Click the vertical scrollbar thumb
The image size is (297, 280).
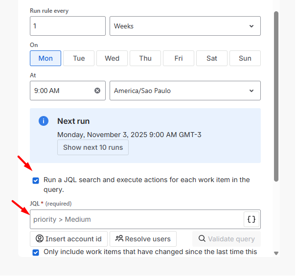coord(276,98)
